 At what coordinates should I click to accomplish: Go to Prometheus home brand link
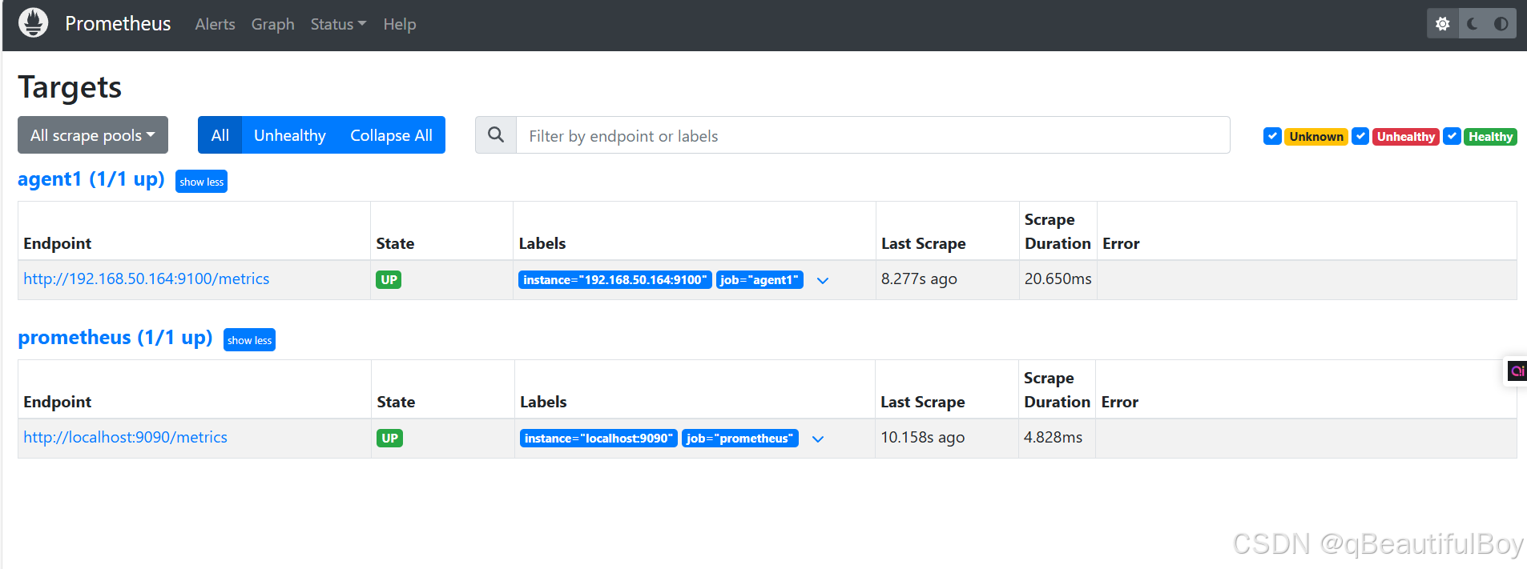point(118,24)
